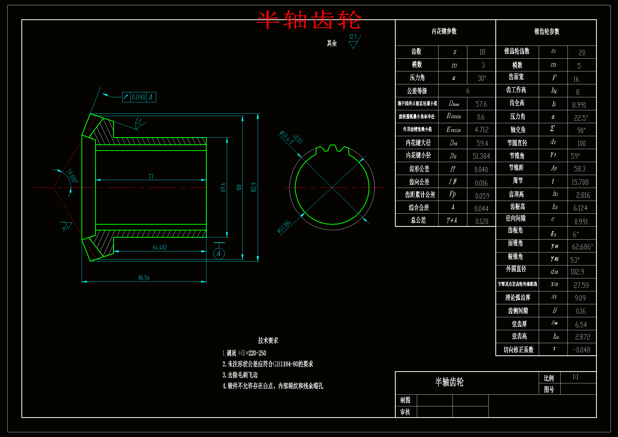Click the 内花键参数 table header
The image size is (618, 437).
point(444,31)
